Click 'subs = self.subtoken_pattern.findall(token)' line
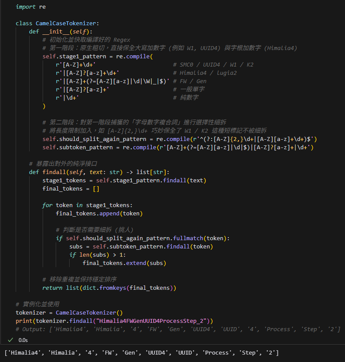The height and width of the screenshot is (362, 345). click(x=141, y=246)
